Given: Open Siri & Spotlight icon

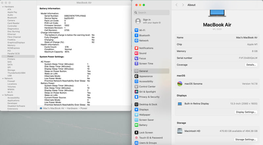Looking at the screenshot, I should click(x=136, y=92).
